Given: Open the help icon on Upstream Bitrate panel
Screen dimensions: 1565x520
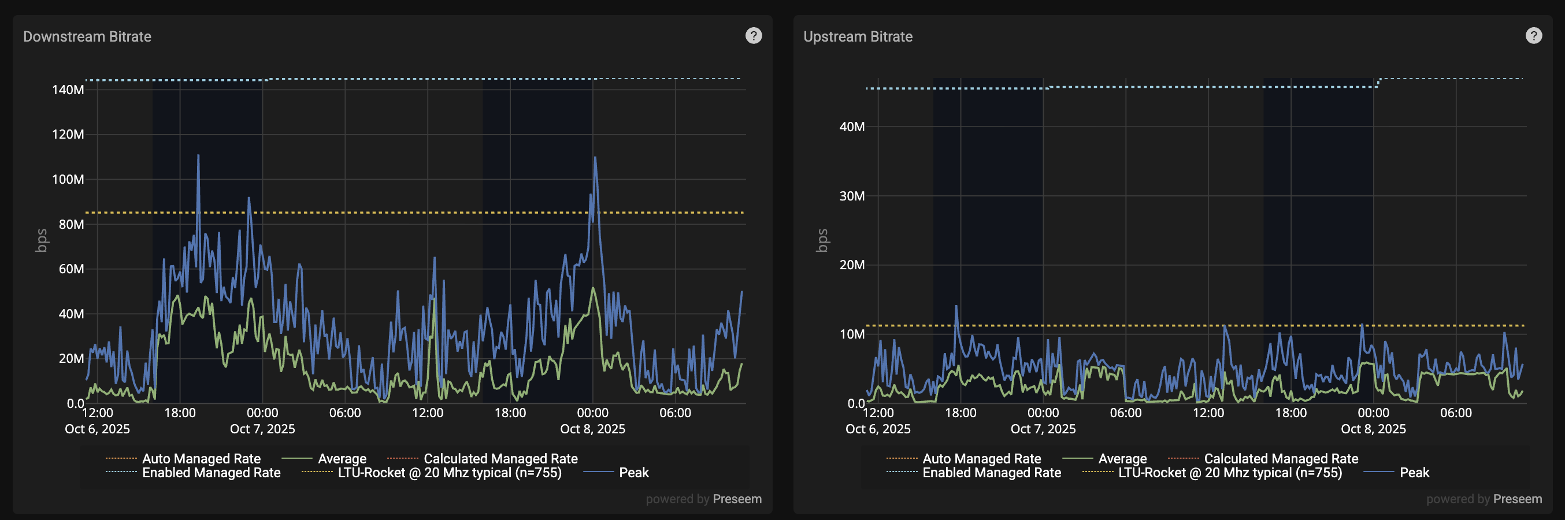Looking at the screenshot, I should (x=1533, y=36).
